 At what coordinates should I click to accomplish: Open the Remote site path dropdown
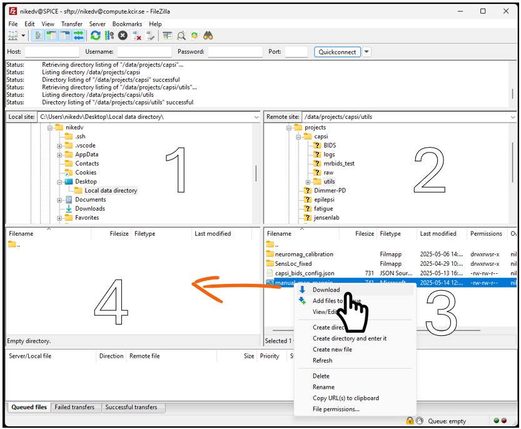tap(512, 117)
